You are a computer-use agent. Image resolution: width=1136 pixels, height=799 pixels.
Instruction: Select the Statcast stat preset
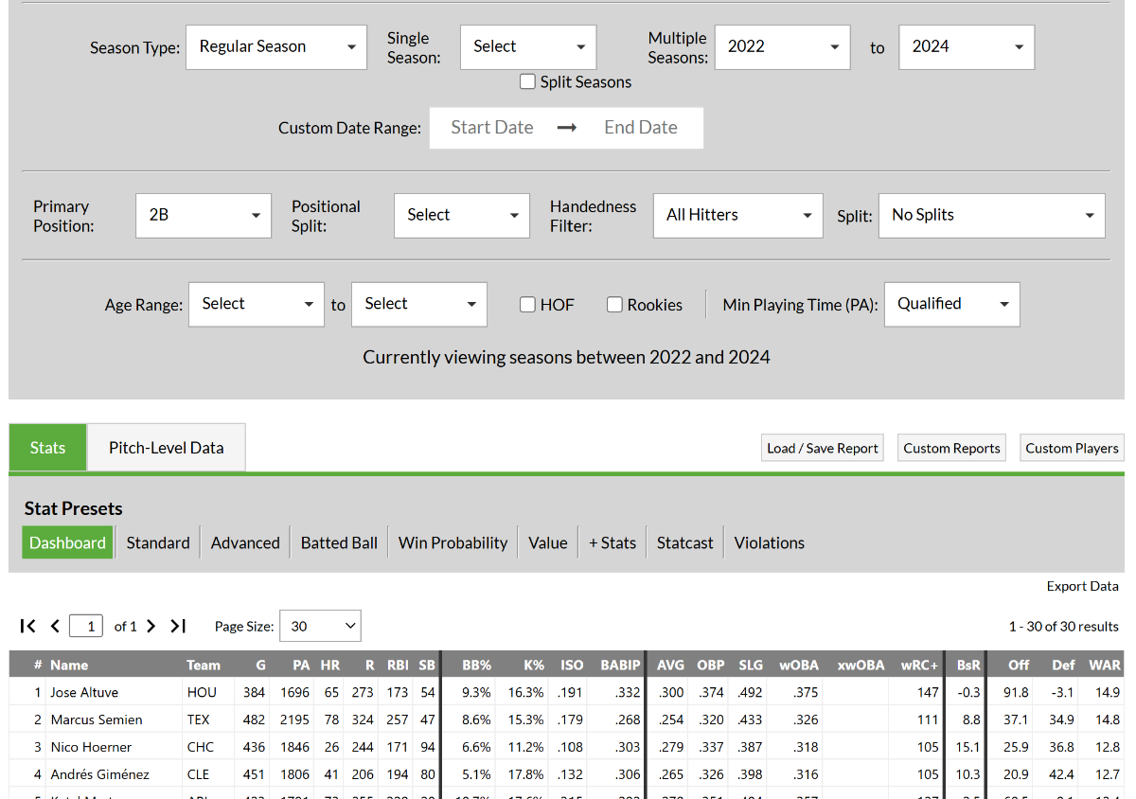point(684,543)
